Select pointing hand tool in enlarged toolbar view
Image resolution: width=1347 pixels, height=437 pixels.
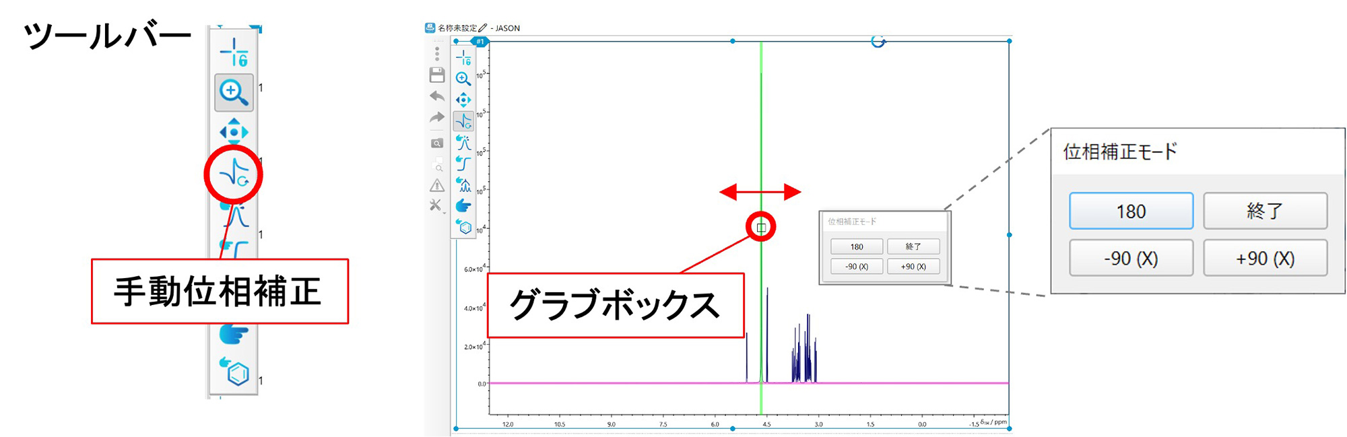click(x=234, y=333)
